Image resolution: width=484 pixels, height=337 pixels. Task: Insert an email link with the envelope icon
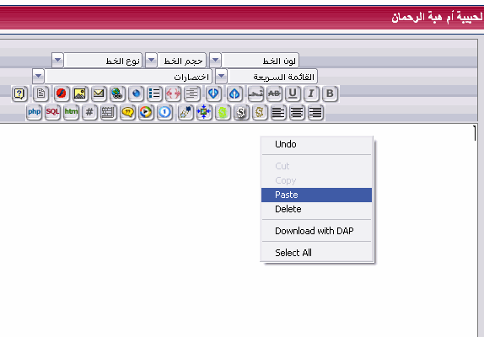pyautogui.click(x=99, y=94)
